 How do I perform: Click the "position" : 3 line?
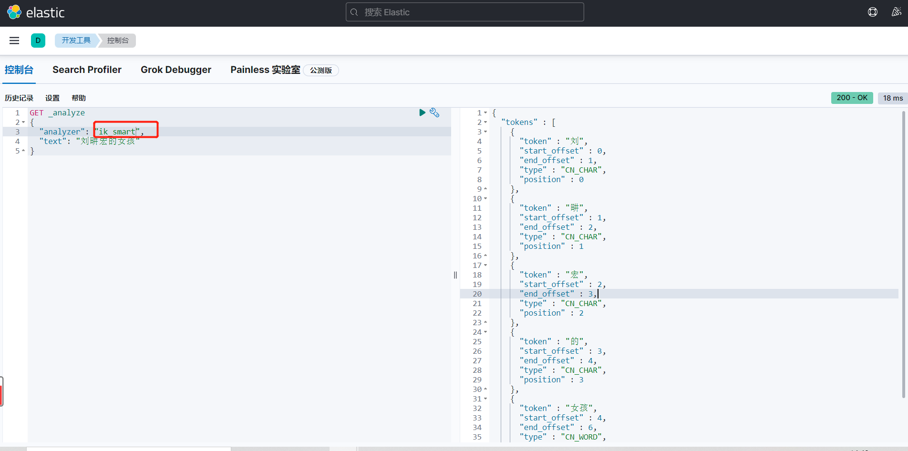[x=552, y=379]
